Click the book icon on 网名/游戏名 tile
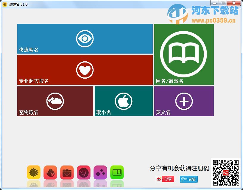The image size is (243, 190). point(184,54)
